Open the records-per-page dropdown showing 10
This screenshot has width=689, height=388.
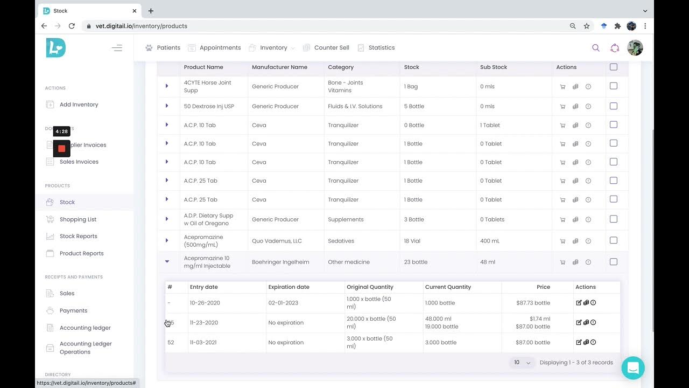[522, 363]
